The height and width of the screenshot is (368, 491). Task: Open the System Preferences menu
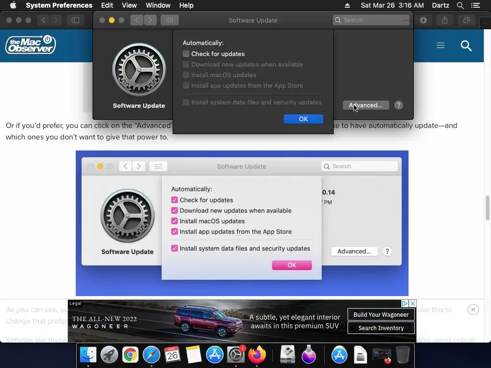point(59,5)
